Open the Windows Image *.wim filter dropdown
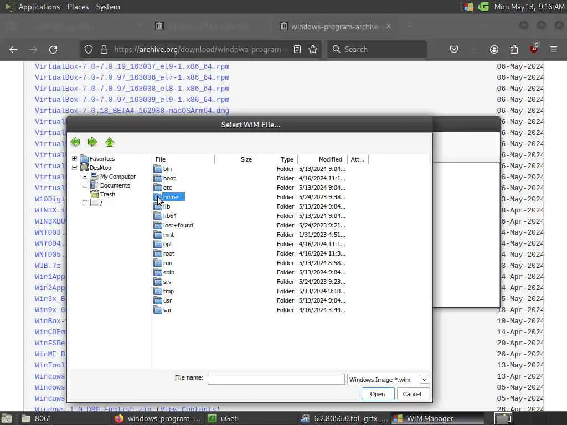This screenshot has width=567, height=425. tap(424, 380)
